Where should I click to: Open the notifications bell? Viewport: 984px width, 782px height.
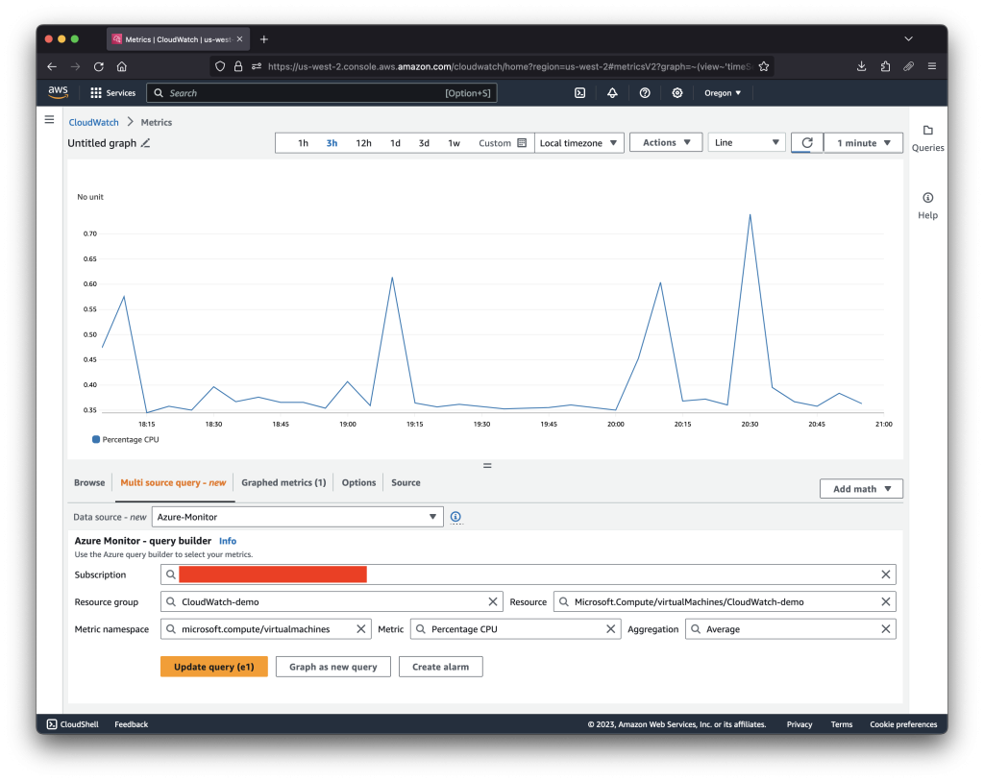612,92
